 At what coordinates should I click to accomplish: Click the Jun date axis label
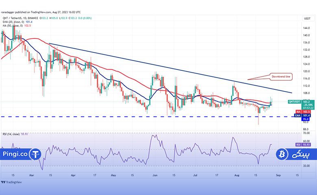tap(155, 175)
